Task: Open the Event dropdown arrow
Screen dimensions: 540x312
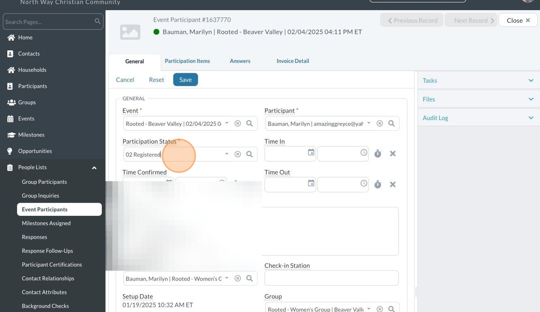Action: click(x=227, y=123)
